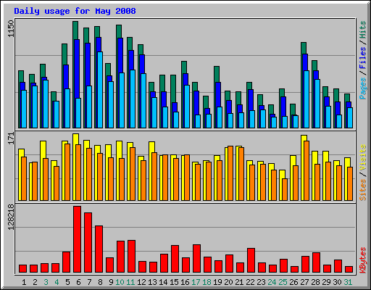Click the green Hits bar for day 27

[304, 48]
